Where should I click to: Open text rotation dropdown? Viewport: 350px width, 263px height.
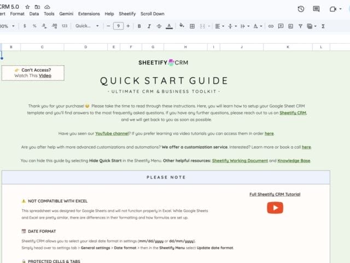tap(258, 26)
